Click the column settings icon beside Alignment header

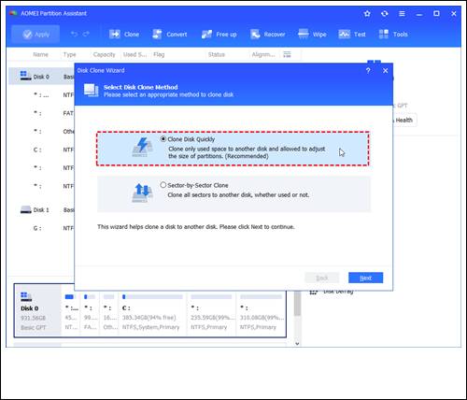click(287, 54)
